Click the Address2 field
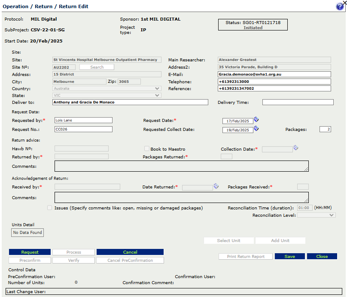 [274, 67]
